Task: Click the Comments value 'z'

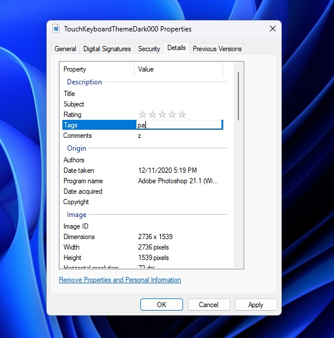Action: [139, 136]
